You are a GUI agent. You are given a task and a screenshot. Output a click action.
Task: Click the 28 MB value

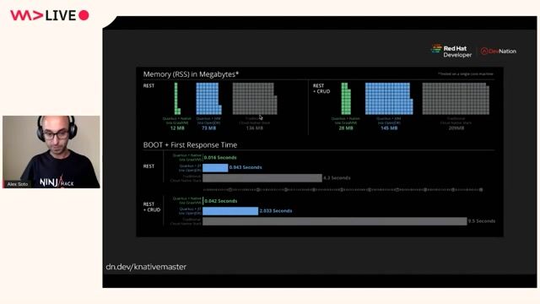pyautogui.click(x=346, y=128)
